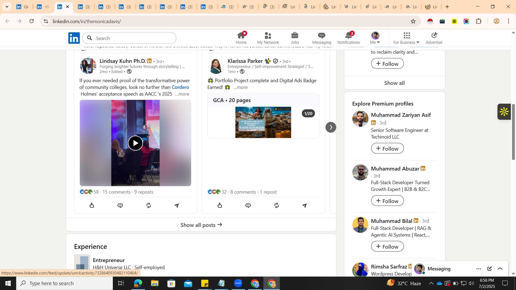Follow Muhammad Bilal
Viewport: 516px width, 290px height.
(x=387, y=247)
